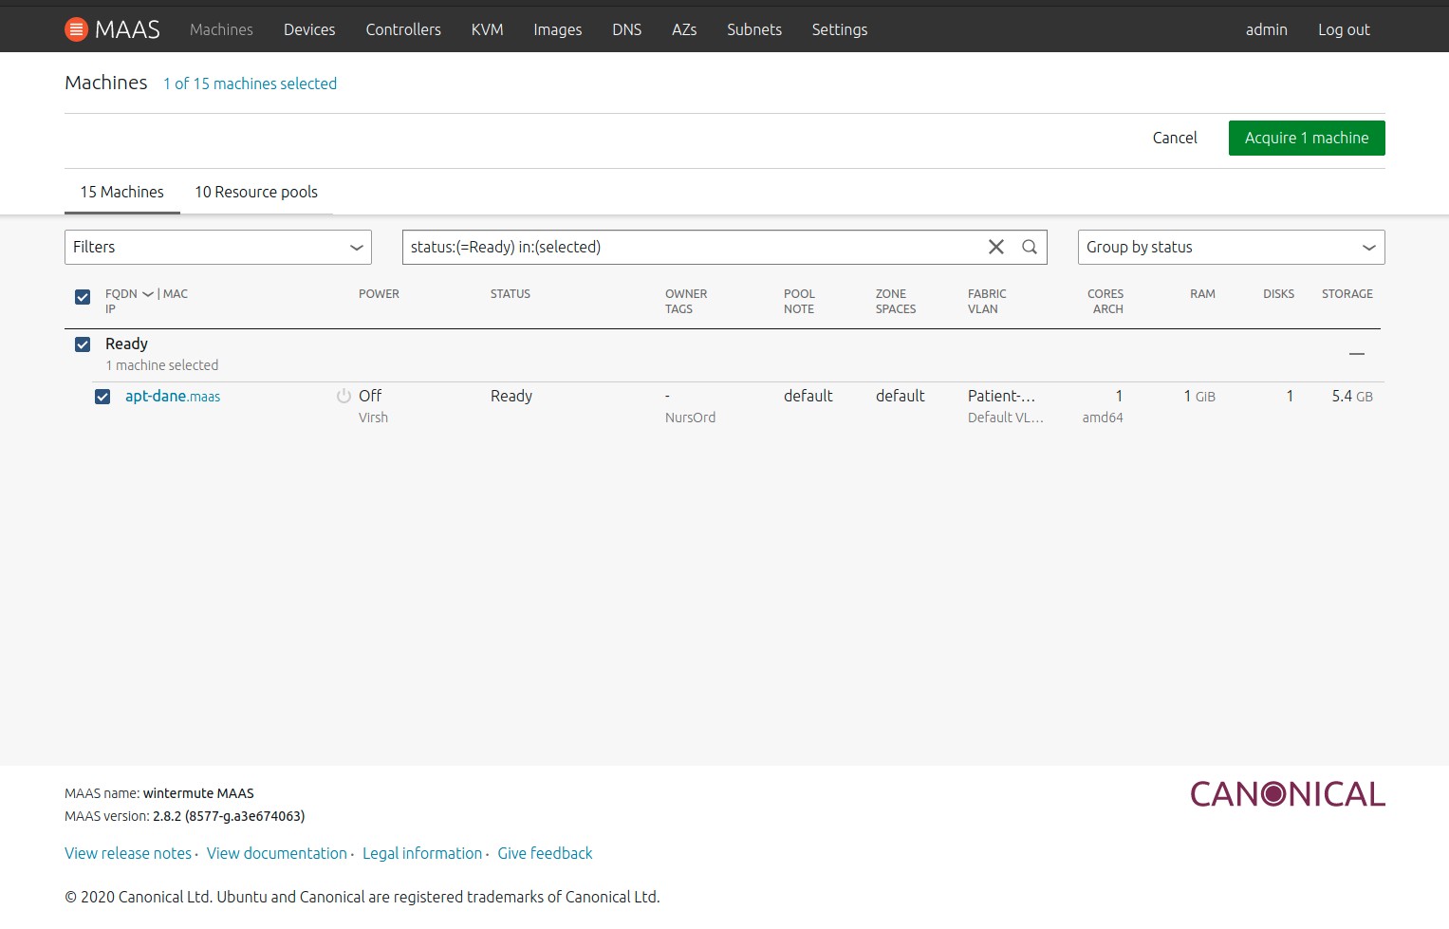Uncheck the Ready group checkbox
Screen dimensions: 1449x929
coord(83,344)
